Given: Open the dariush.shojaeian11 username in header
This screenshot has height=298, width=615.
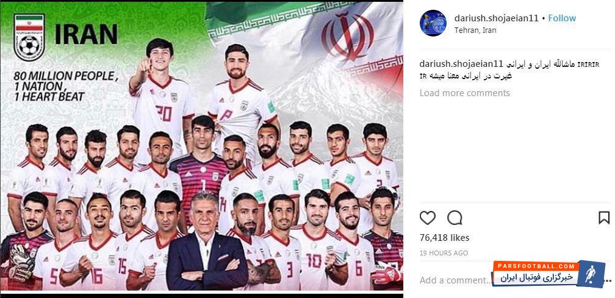Looking at the screenshot, I should coord(496,18).
